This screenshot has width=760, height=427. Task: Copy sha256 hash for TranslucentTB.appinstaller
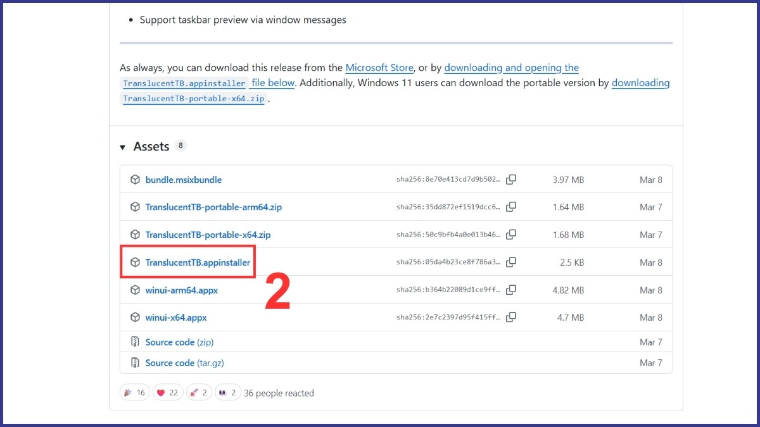511,263
